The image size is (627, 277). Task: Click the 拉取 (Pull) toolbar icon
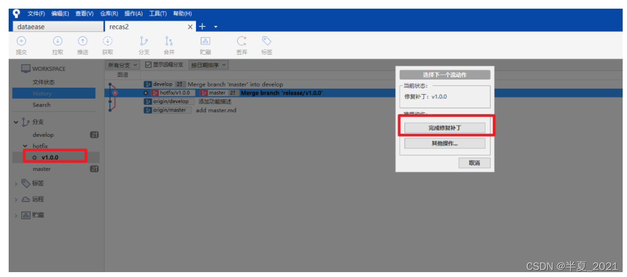pyautogui.click(x=57, y=41)
